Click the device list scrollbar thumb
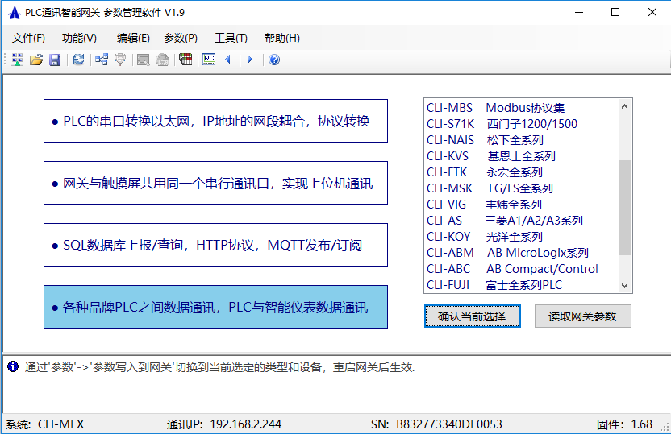 pyautogui.click(x=625, y=208)
